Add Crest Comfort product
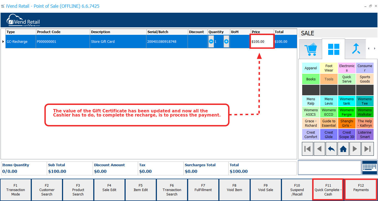This screenshot has height=201, width=378. (x=311, y=134)
